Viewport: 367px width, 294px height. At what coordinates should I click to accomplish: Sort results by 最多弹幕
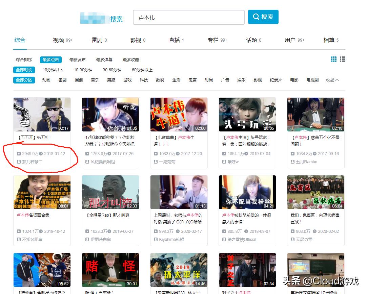[x=104, y=60]
